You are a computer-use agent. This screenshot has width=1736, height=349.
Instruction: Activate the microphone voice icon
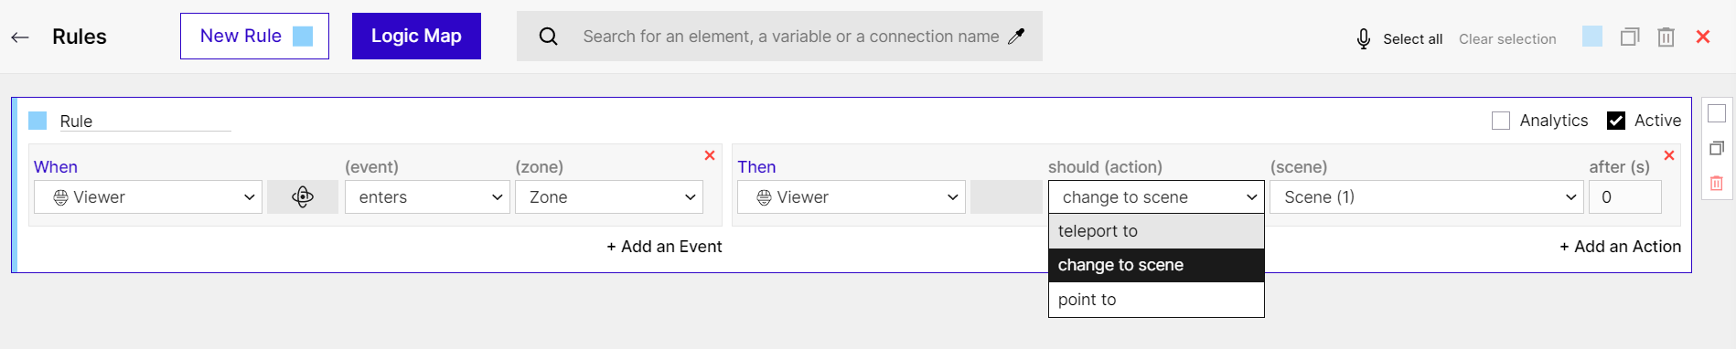[1363, 38]
